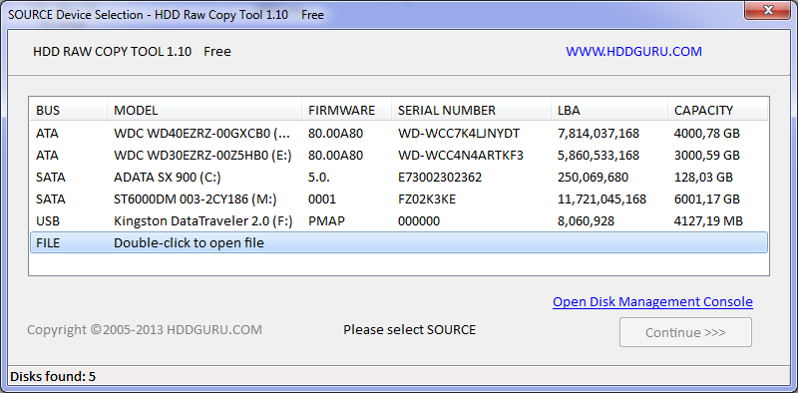
Task: Click serial number FZ02K3KE
Action: click(x=427, y=199)
